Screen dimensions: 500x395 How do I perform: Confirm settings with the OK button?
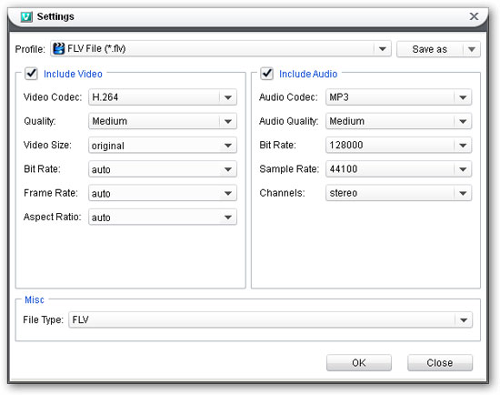coord(359,363)
